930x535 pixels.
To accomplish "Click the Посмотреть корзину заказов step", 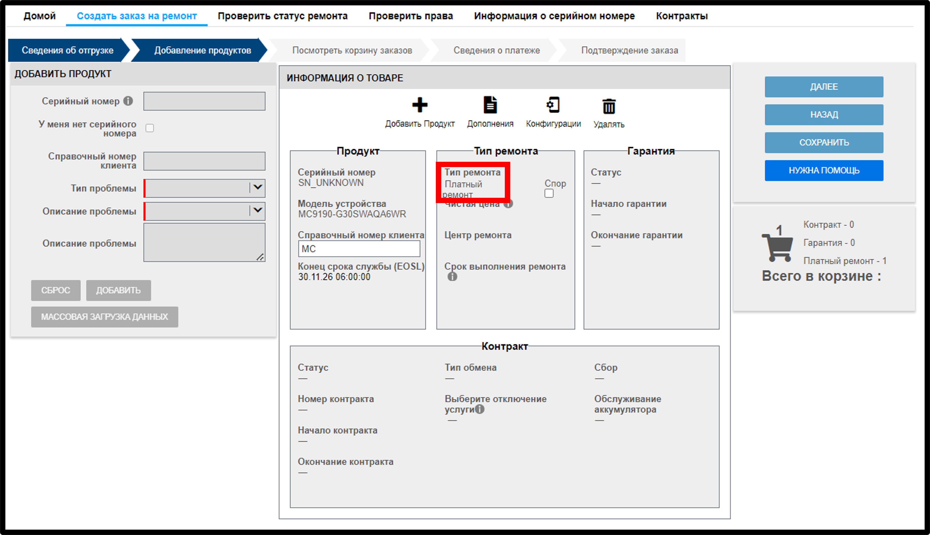I will (352, 50).
